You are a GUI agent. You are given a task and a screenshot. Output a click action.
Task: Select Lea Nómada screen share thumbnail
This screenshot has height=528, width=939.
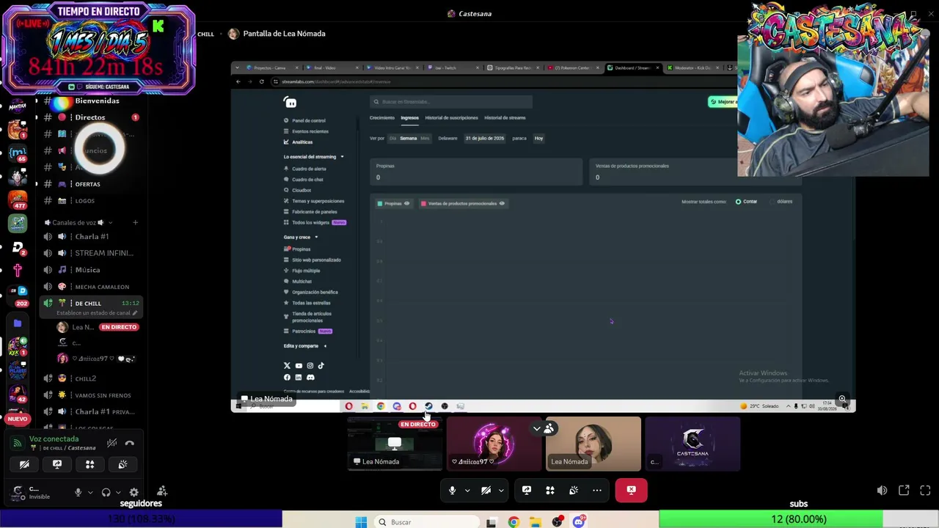[395, 444]
